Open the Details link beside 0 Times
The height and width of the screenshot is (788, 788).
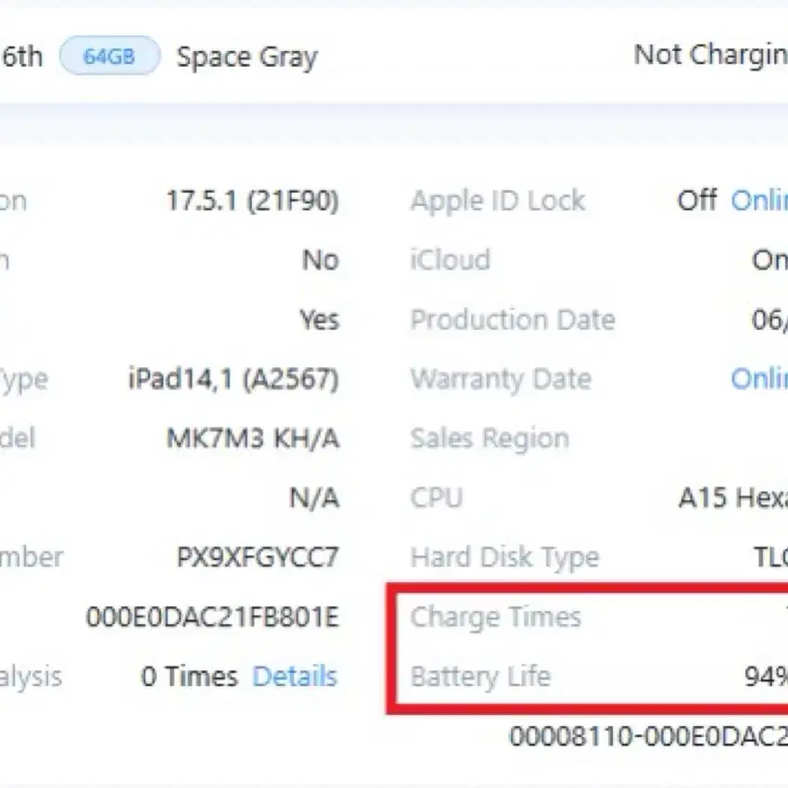coord(295,676)
